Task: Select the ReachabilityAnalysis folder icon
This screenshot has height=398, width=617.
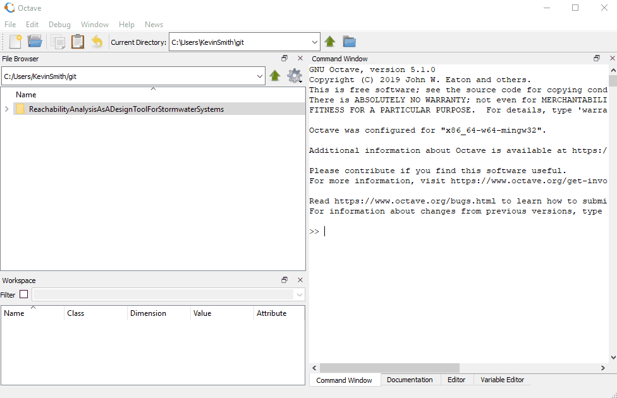Action: click(20, 109)
